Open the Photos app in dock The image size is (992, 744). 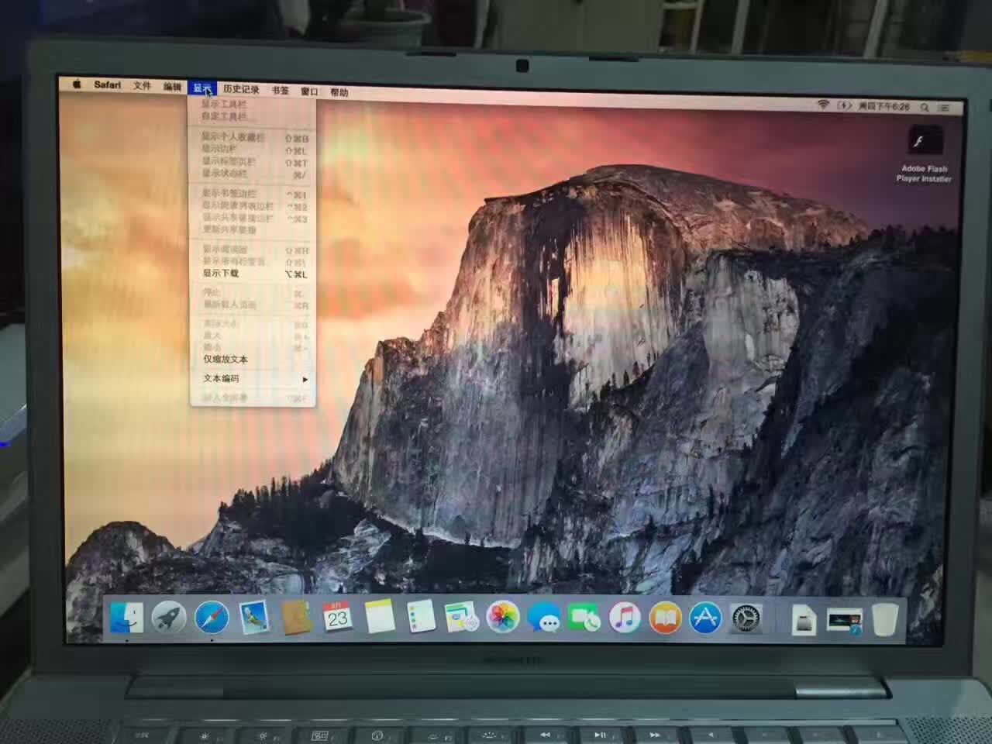point(502,618)
